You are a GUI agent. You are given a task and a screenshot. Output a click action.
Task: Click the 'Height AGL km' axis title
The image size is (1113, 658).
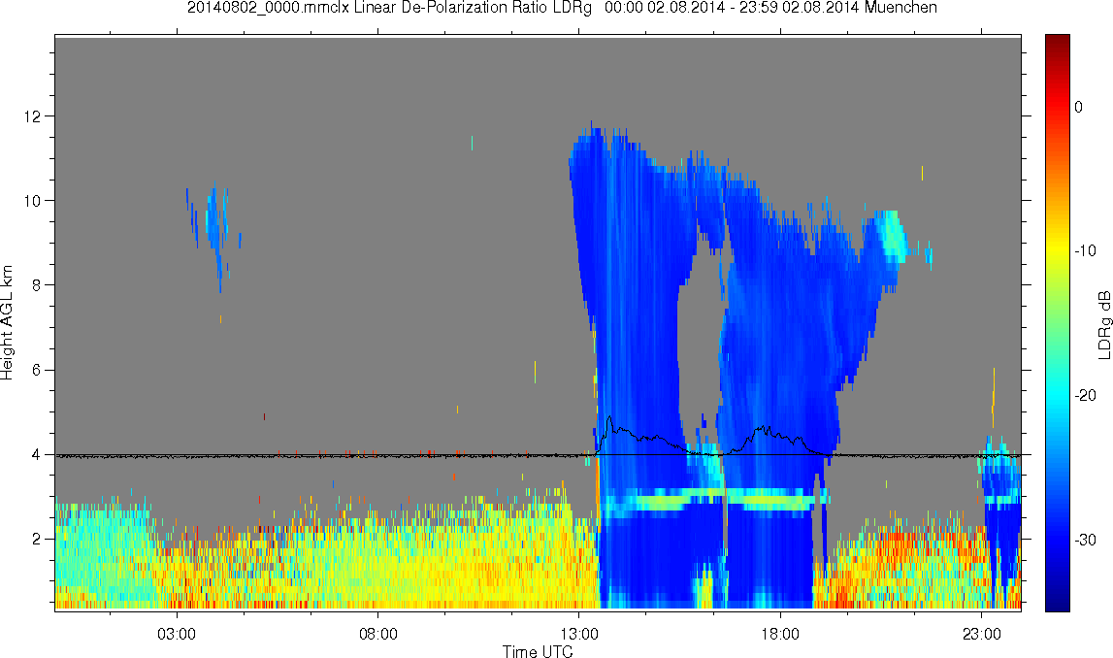[7, 322]
